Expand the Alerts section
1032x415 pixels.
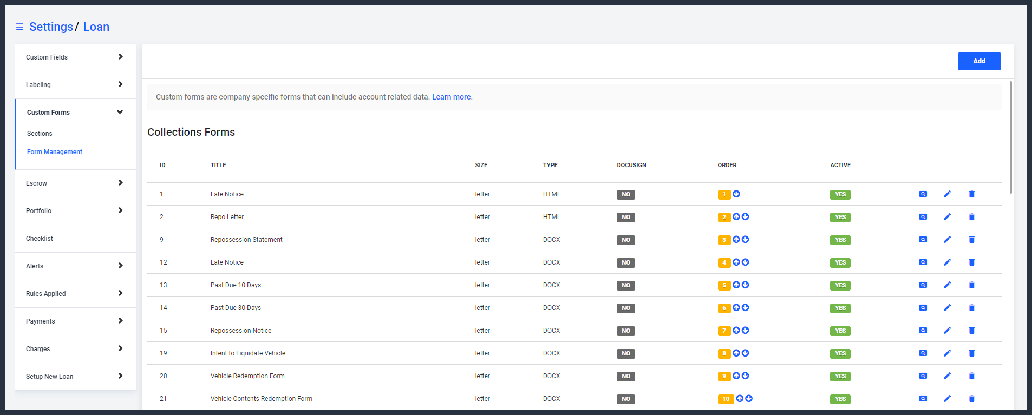pos(75,266)
